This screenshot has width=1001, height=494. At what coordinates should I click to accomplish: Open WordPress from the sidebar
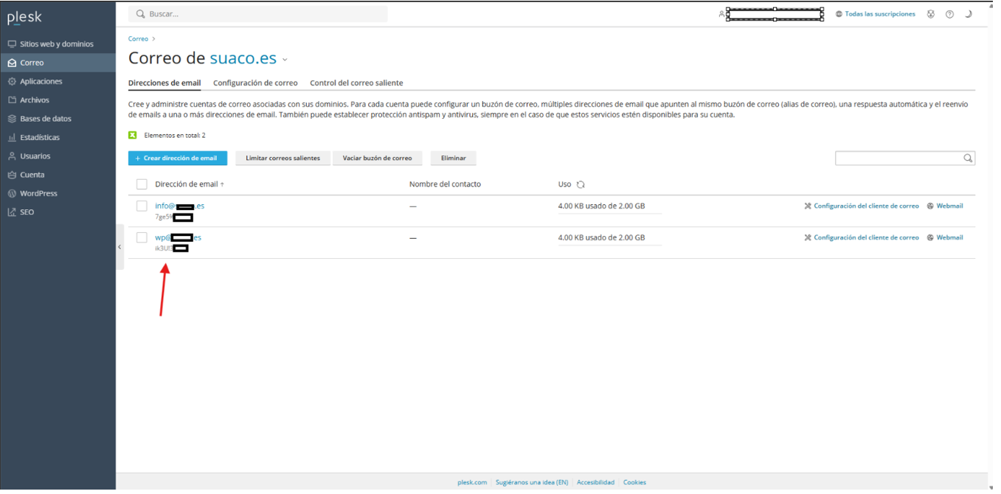pos(38,193)
